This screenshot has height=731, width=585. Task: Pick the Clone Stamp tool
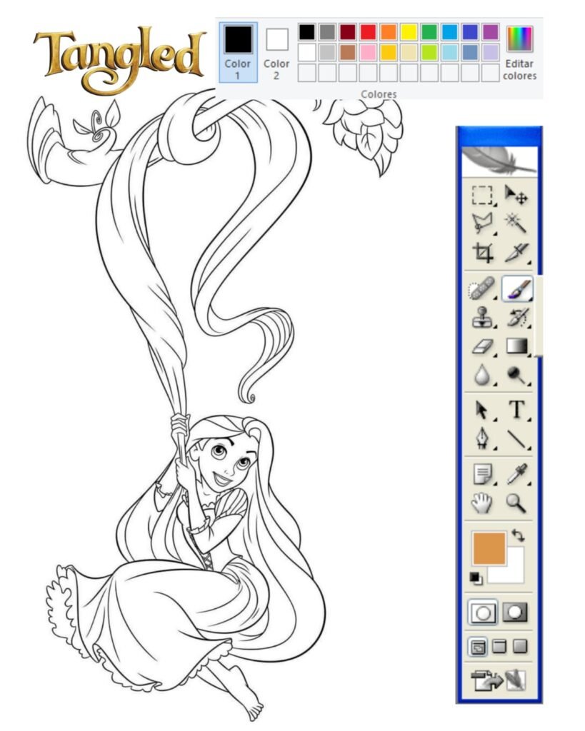(483, 318)
